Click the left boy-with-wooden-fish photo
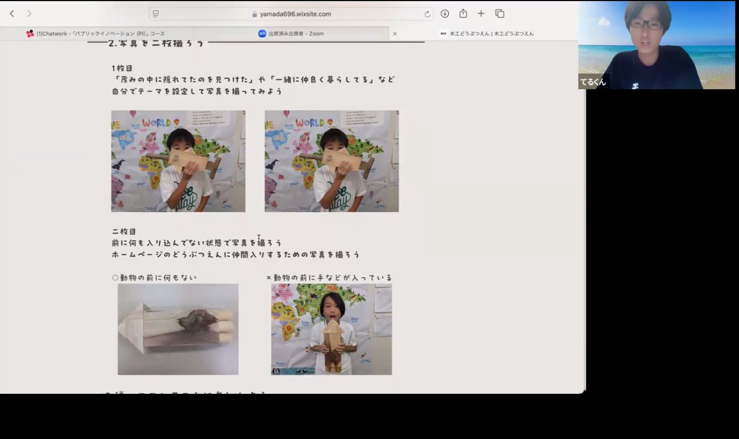Screen dimensions: 739x439 coord(178,161)
